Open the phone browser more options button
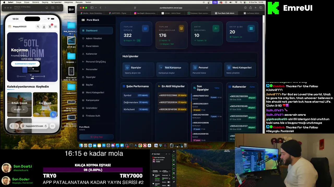 tap(52, 126)
